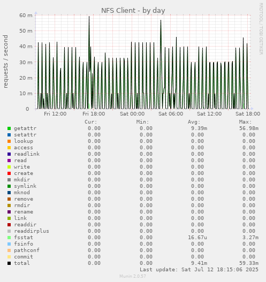This screenshot has height=282, width=266.
Task: Click the lookup orange legend swatch
Action: point(9,141)
